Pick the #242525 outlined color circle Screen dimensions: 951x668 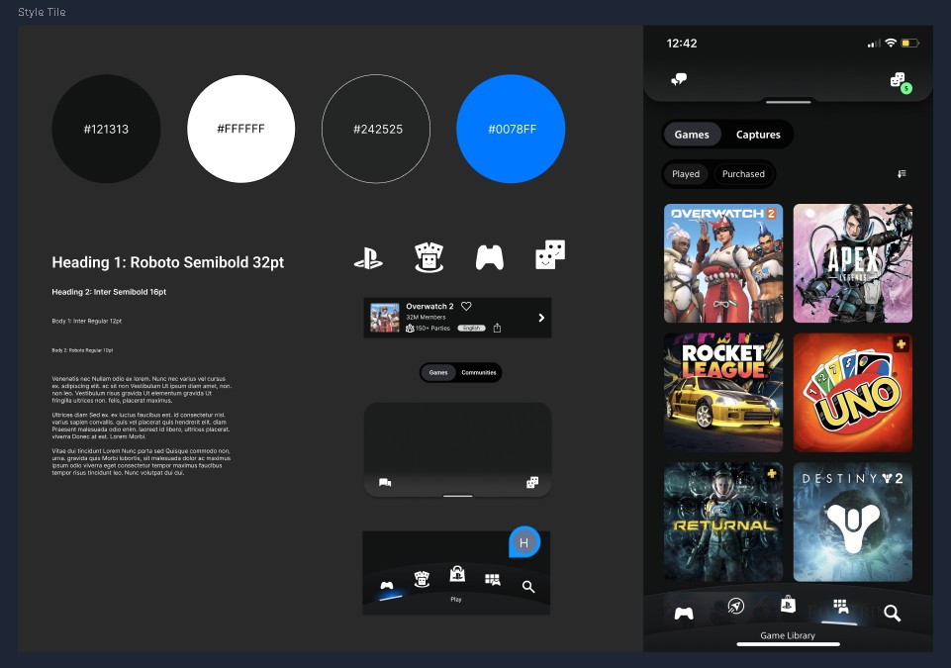coord(376,129)
